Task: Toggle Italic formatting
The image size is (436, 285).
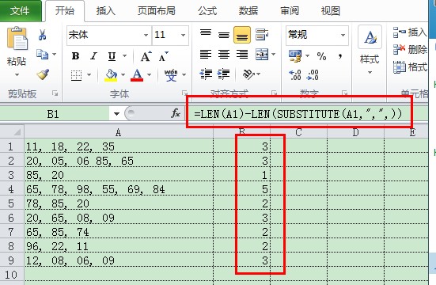Action: coord(93,56)
